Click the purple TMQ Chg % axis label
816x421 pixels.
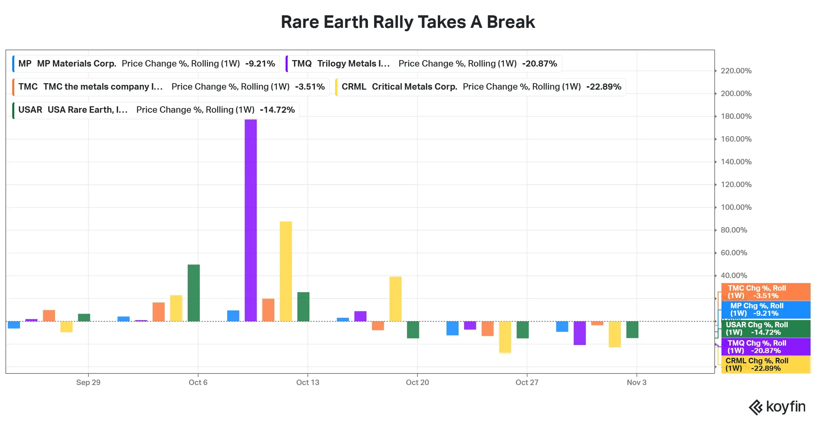(x=765, y=347)
